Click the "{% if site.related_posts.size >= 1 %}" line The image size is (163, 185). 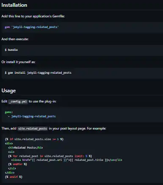tap(34, 139)
